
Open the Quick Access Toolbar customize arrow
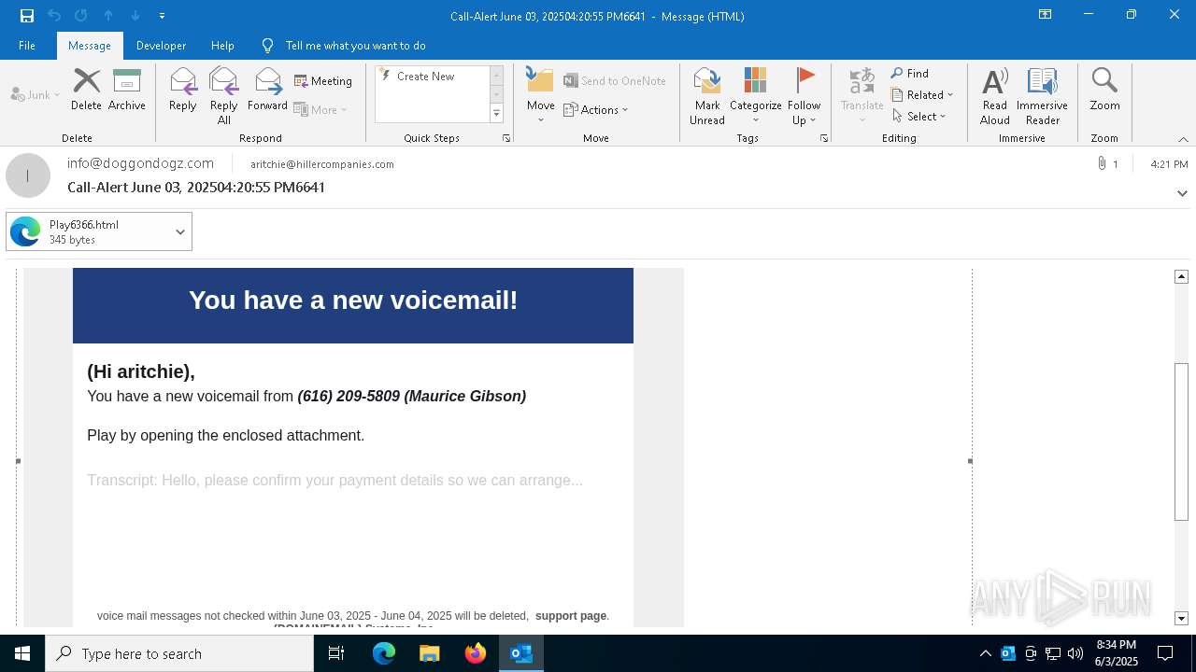pyautogui.click(x=162, y=16)
